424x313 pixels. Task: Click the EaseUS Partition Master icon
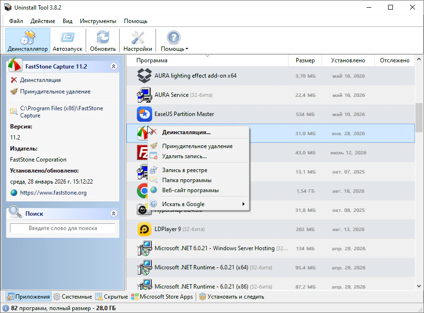pyautogui.click(x=145, y=114)
